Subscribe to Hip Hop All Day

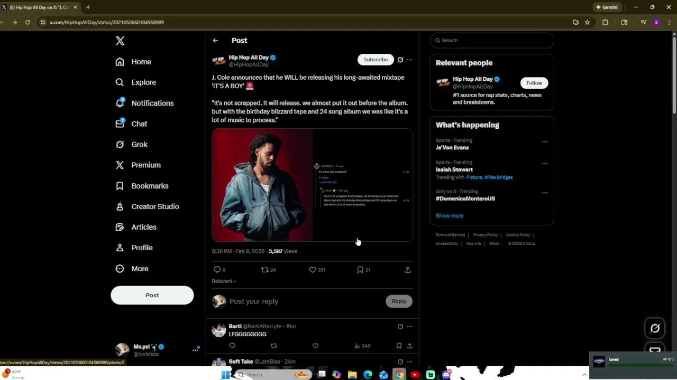click(376, 60)
